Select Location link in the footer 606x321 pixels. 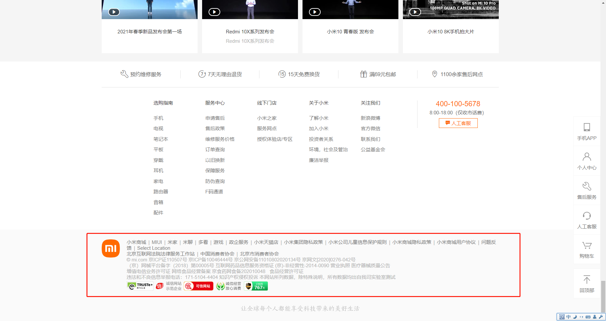154,248
